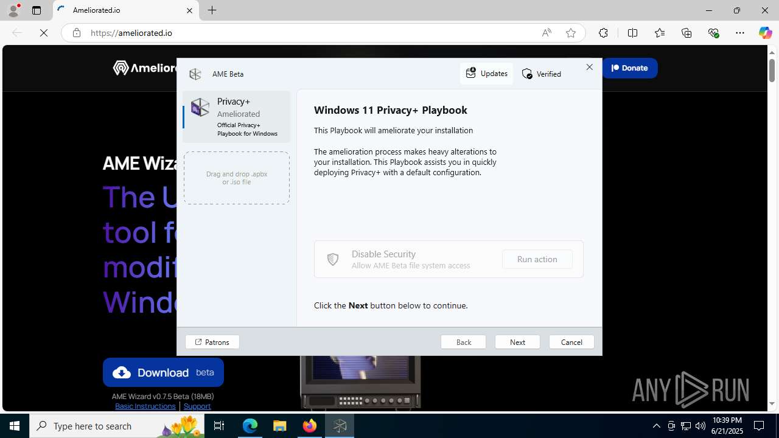View site information lock icon
779x438 pixels.
(76, 33)
